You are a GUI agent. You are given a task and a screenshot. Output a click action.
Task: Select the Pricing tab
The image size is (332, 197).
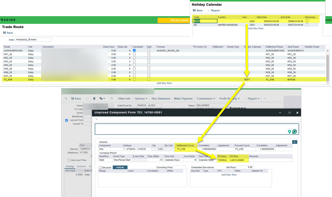coord(70,166)
